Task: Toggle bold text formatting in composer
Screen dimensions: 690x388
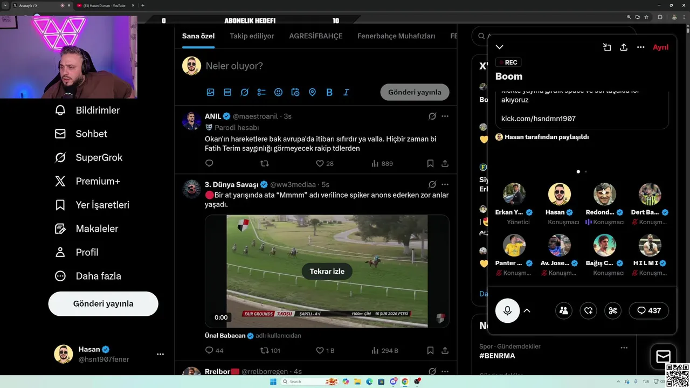Action: coord(329,92)
